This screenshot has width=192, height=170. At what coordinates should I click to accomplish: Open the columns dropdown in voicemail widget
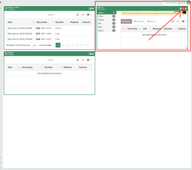click(184, 21)
